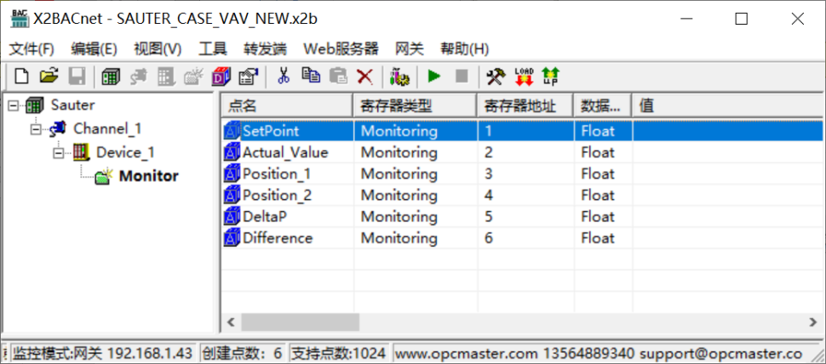
Task: Open the Web服务器 menu
Action: click(x=341, y=49)
